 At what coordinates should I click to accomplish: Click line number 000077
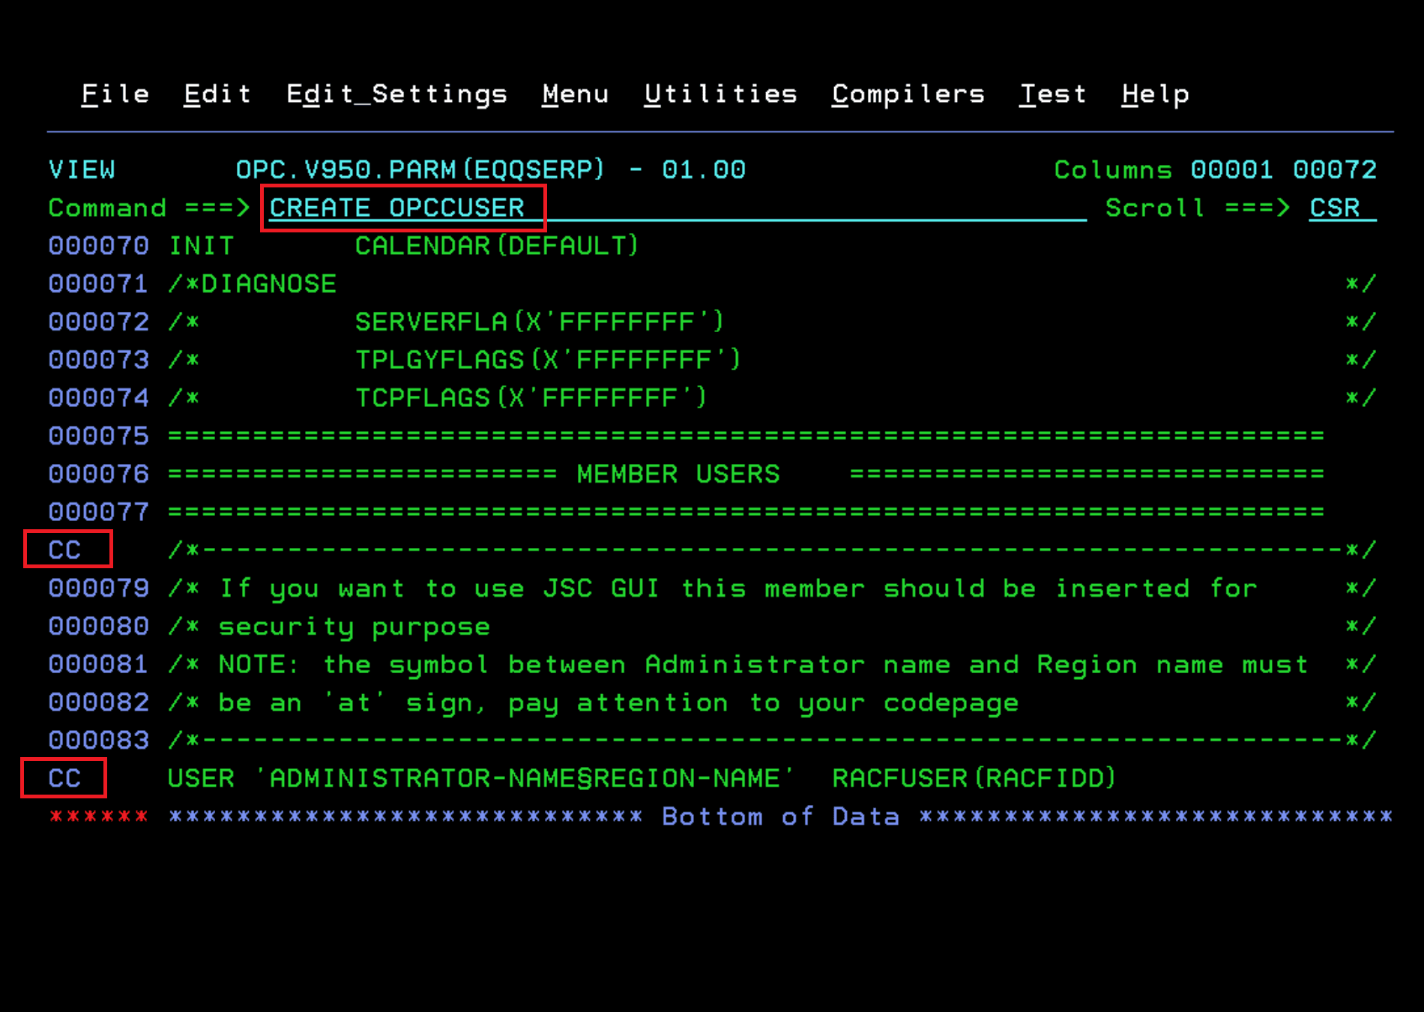click(99, 513)
